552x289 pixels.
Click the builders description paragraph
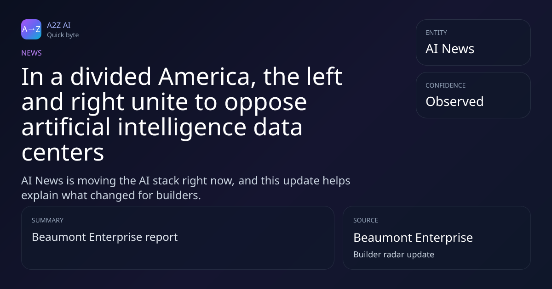pyautogui.click(x=186, y=188)
